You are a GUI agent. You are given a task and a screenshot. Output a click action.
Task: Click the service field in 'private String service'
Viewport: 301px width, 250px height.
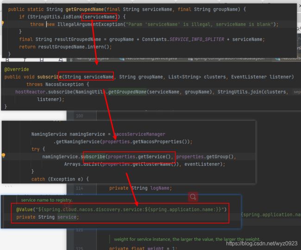[67, 217]
